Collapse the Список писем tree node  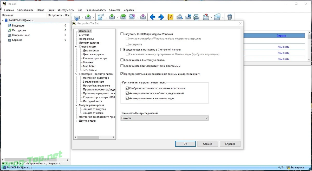pos(76,47)
